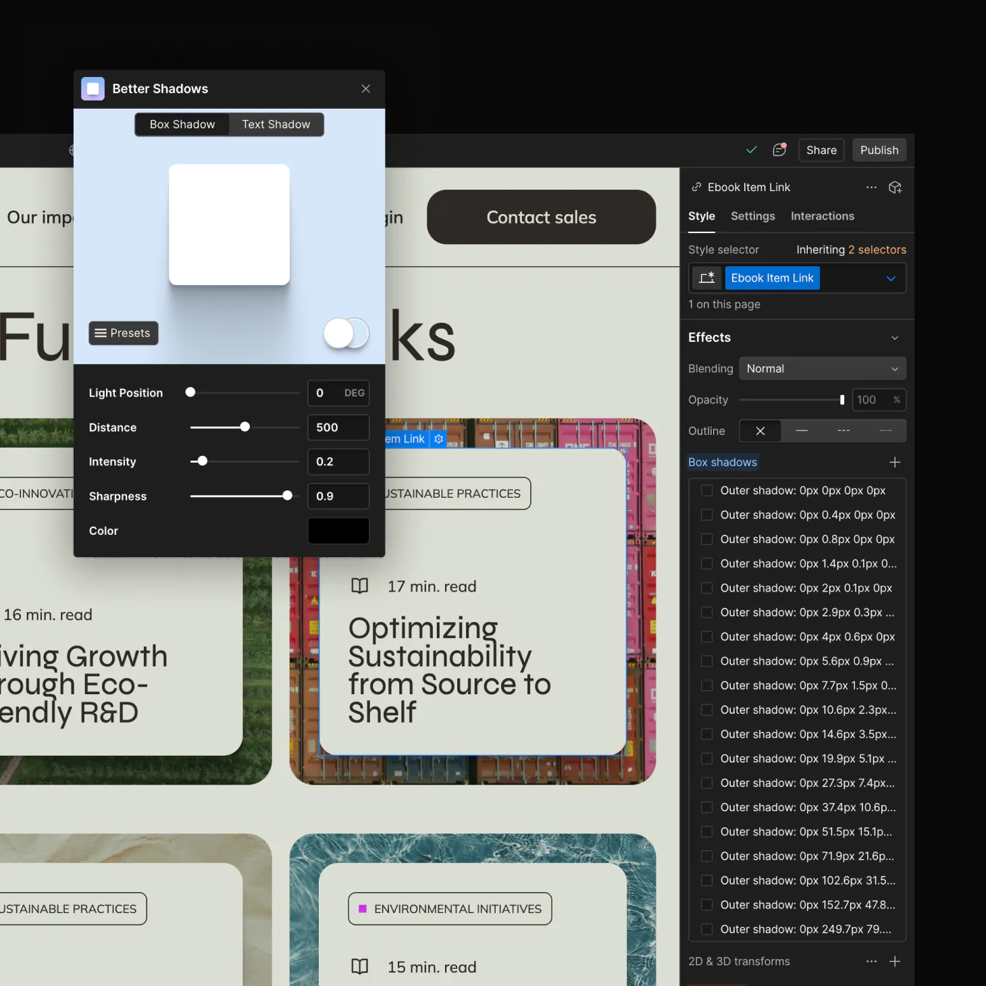The height and width of the screenshot is (986, 986).
Task: Toggle the preview background light/dark switch
Action: 346,333
